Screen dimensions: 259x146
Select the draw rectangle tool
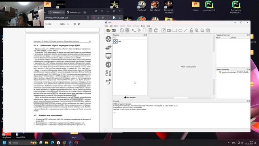coord(174,30)
